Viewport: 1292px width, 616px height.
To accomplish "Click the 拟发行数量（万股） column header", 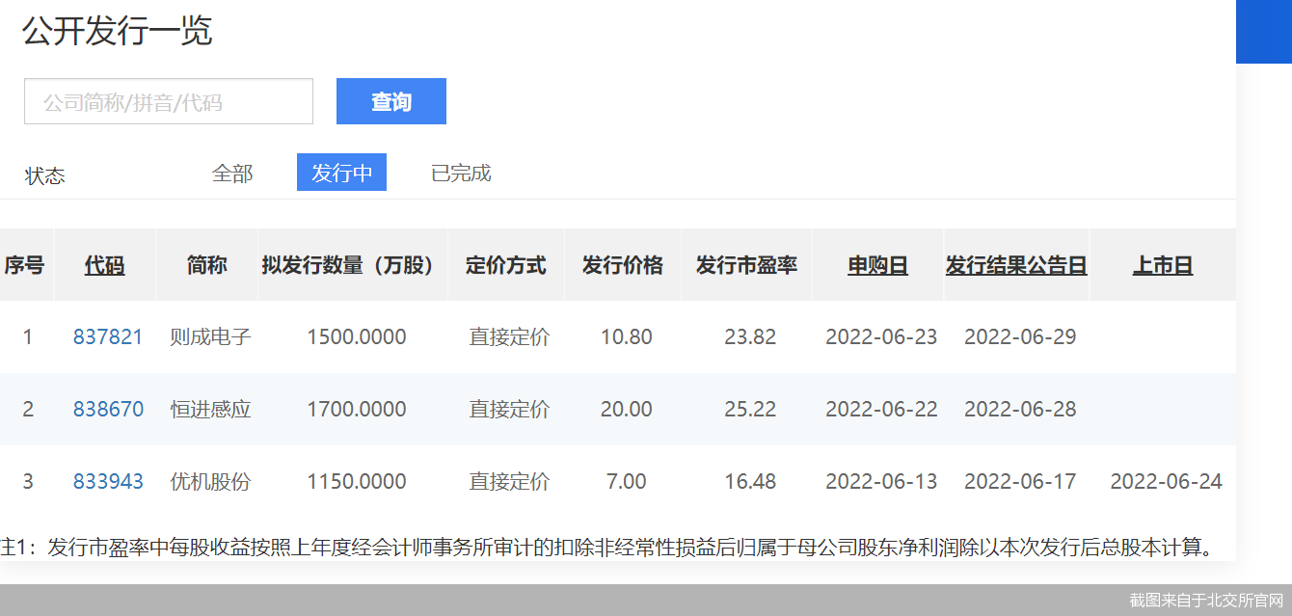I will [353, 265].
